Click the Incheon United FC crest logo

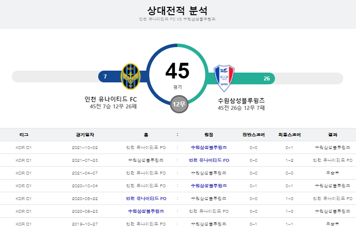(131, 77)
